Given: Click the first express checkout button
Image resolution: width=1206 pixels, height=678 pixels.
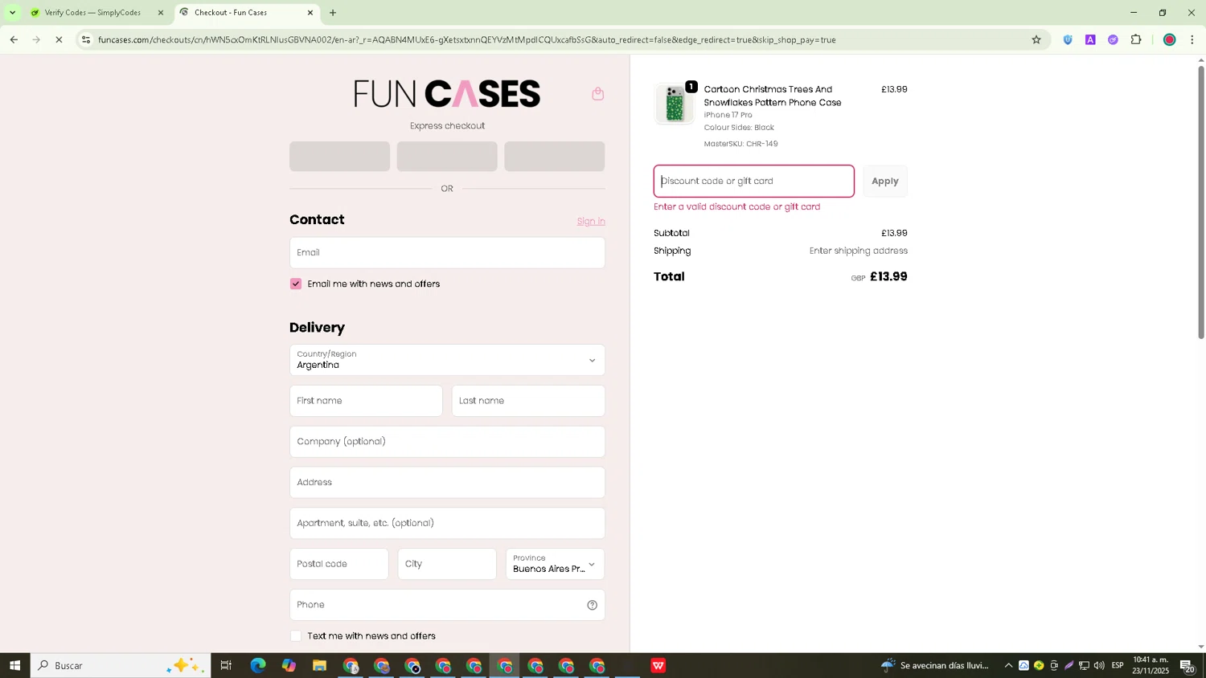Looking at the screenshot, I should [x=339, y=156].
